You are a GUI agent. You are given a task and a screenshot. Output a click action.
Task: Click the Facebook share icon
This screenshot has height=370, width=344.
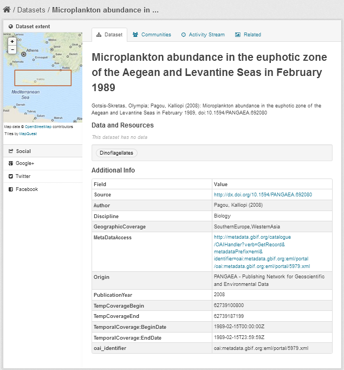pyautogui.click(x=11, y=189)
